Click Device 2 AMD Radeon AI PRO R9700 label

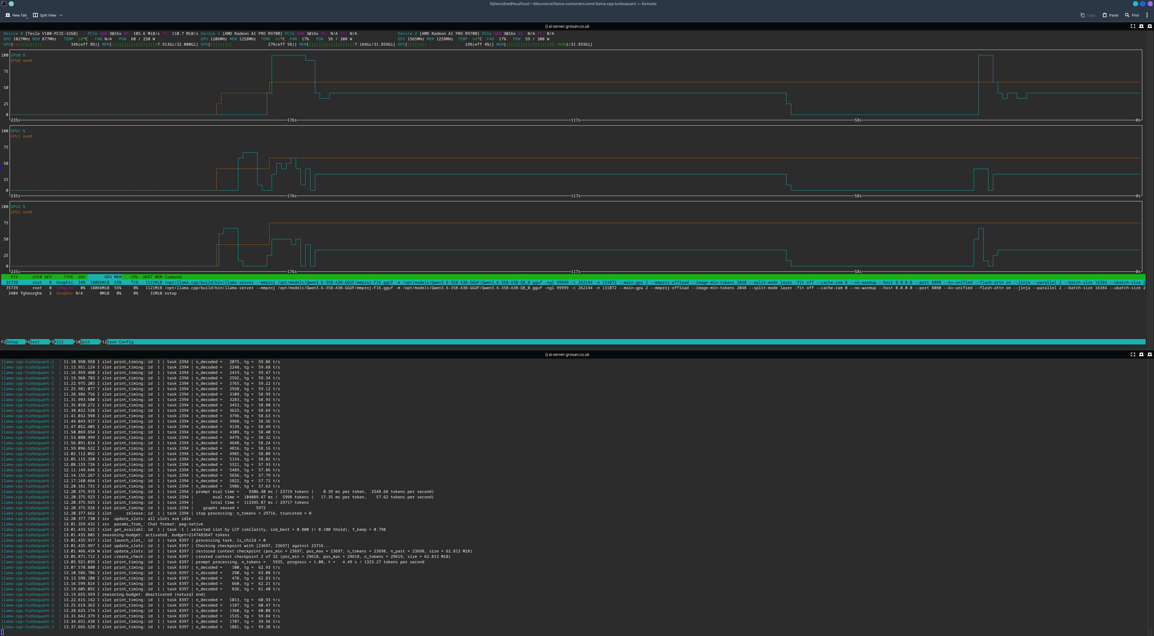click(438, 34)
